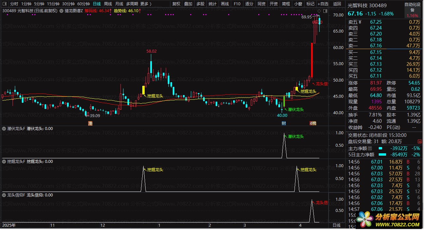
Task: Click the 叠加 overlay button
Action: pos(188,4)
